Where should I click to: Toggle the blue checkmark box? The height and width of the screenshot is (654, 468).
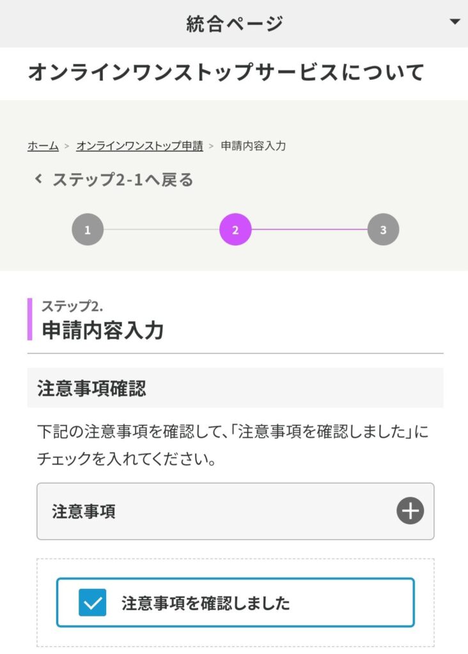click(x=93, y=603)
